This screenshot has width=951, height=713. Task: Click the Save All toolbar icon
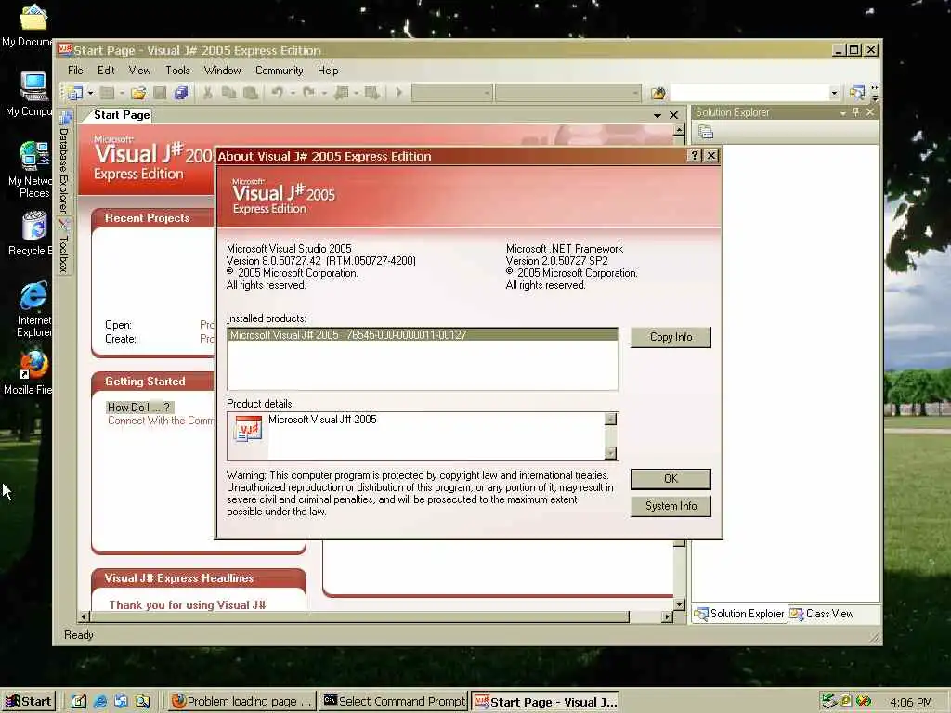(181, 93)
